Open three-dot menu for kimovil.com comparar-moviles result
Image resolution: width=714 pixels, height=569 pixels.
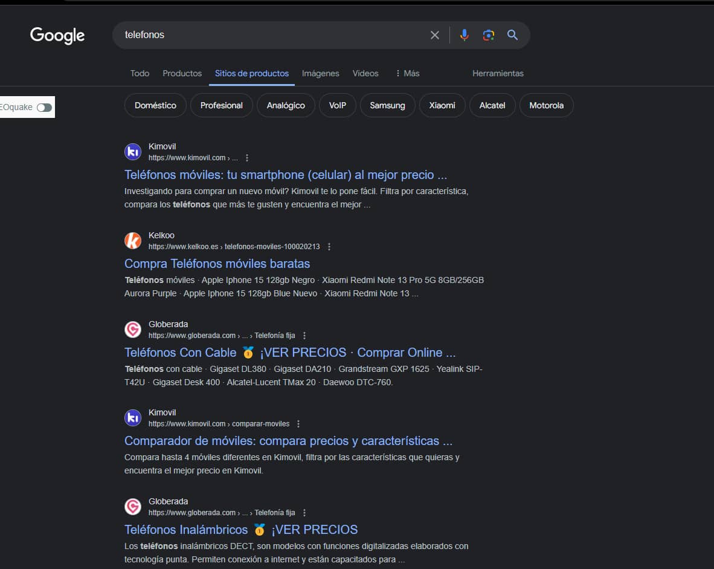click(298, 424)
